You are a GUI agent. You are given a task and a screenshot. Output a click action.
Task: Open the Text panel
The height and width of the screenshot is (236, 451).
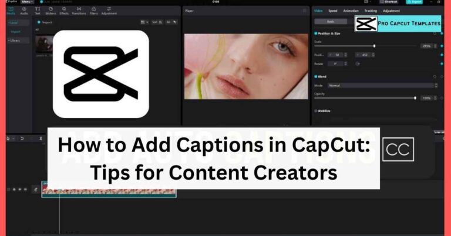[38, 11]
